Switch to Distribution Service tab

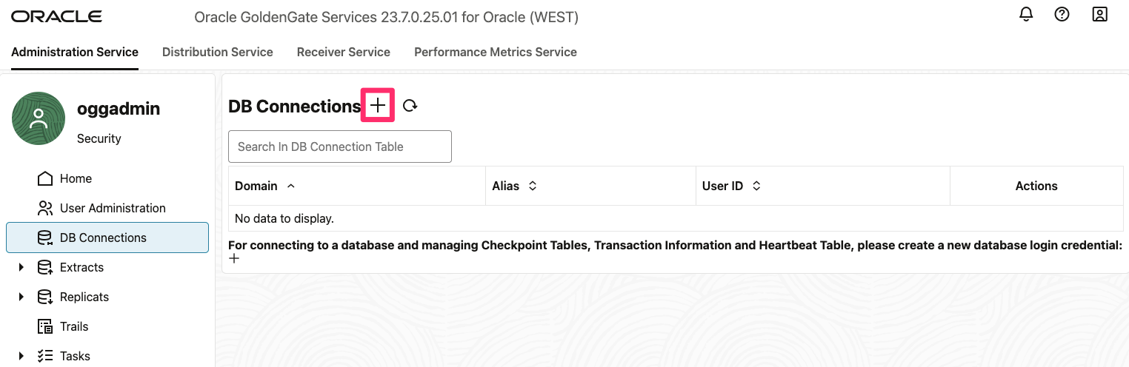click(x=217, y=52)
